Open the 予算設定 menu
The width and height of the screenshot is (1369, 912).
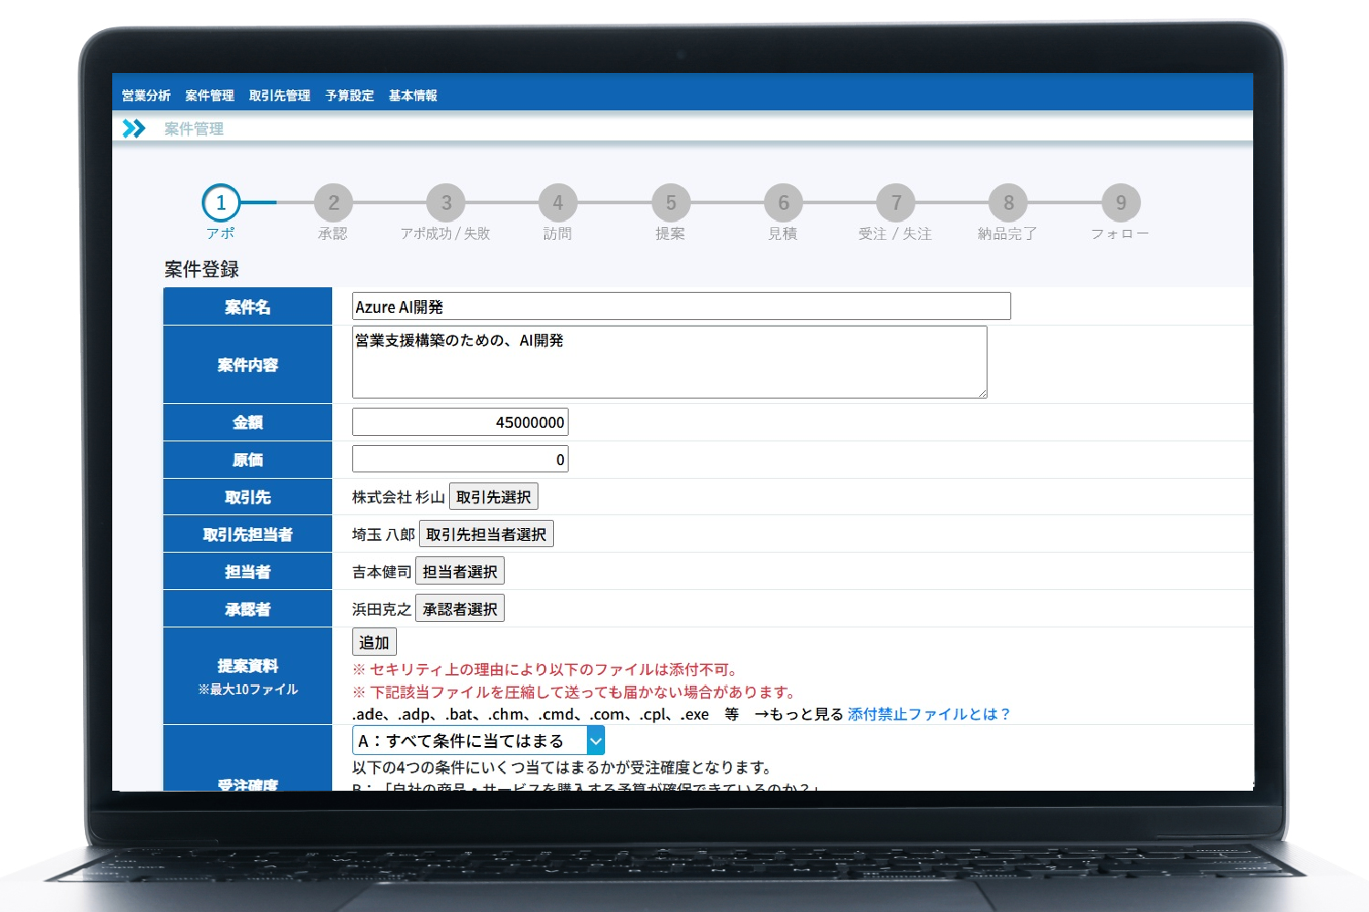pos(350,95)
